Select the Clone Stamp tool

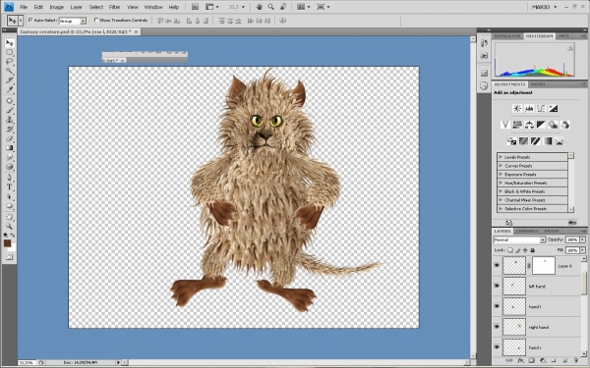pyautogui.click(x=9, y=120)
